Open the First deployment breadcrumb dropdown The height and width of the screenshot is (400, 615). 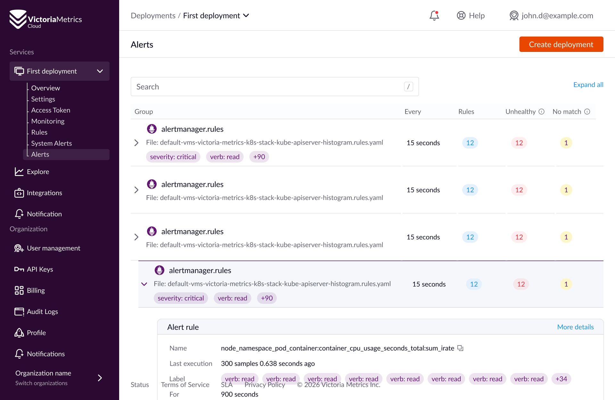246,15
